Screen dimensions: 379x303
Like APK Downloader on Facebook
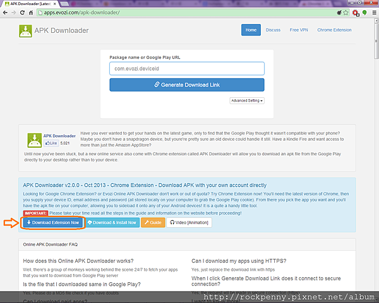51,143
